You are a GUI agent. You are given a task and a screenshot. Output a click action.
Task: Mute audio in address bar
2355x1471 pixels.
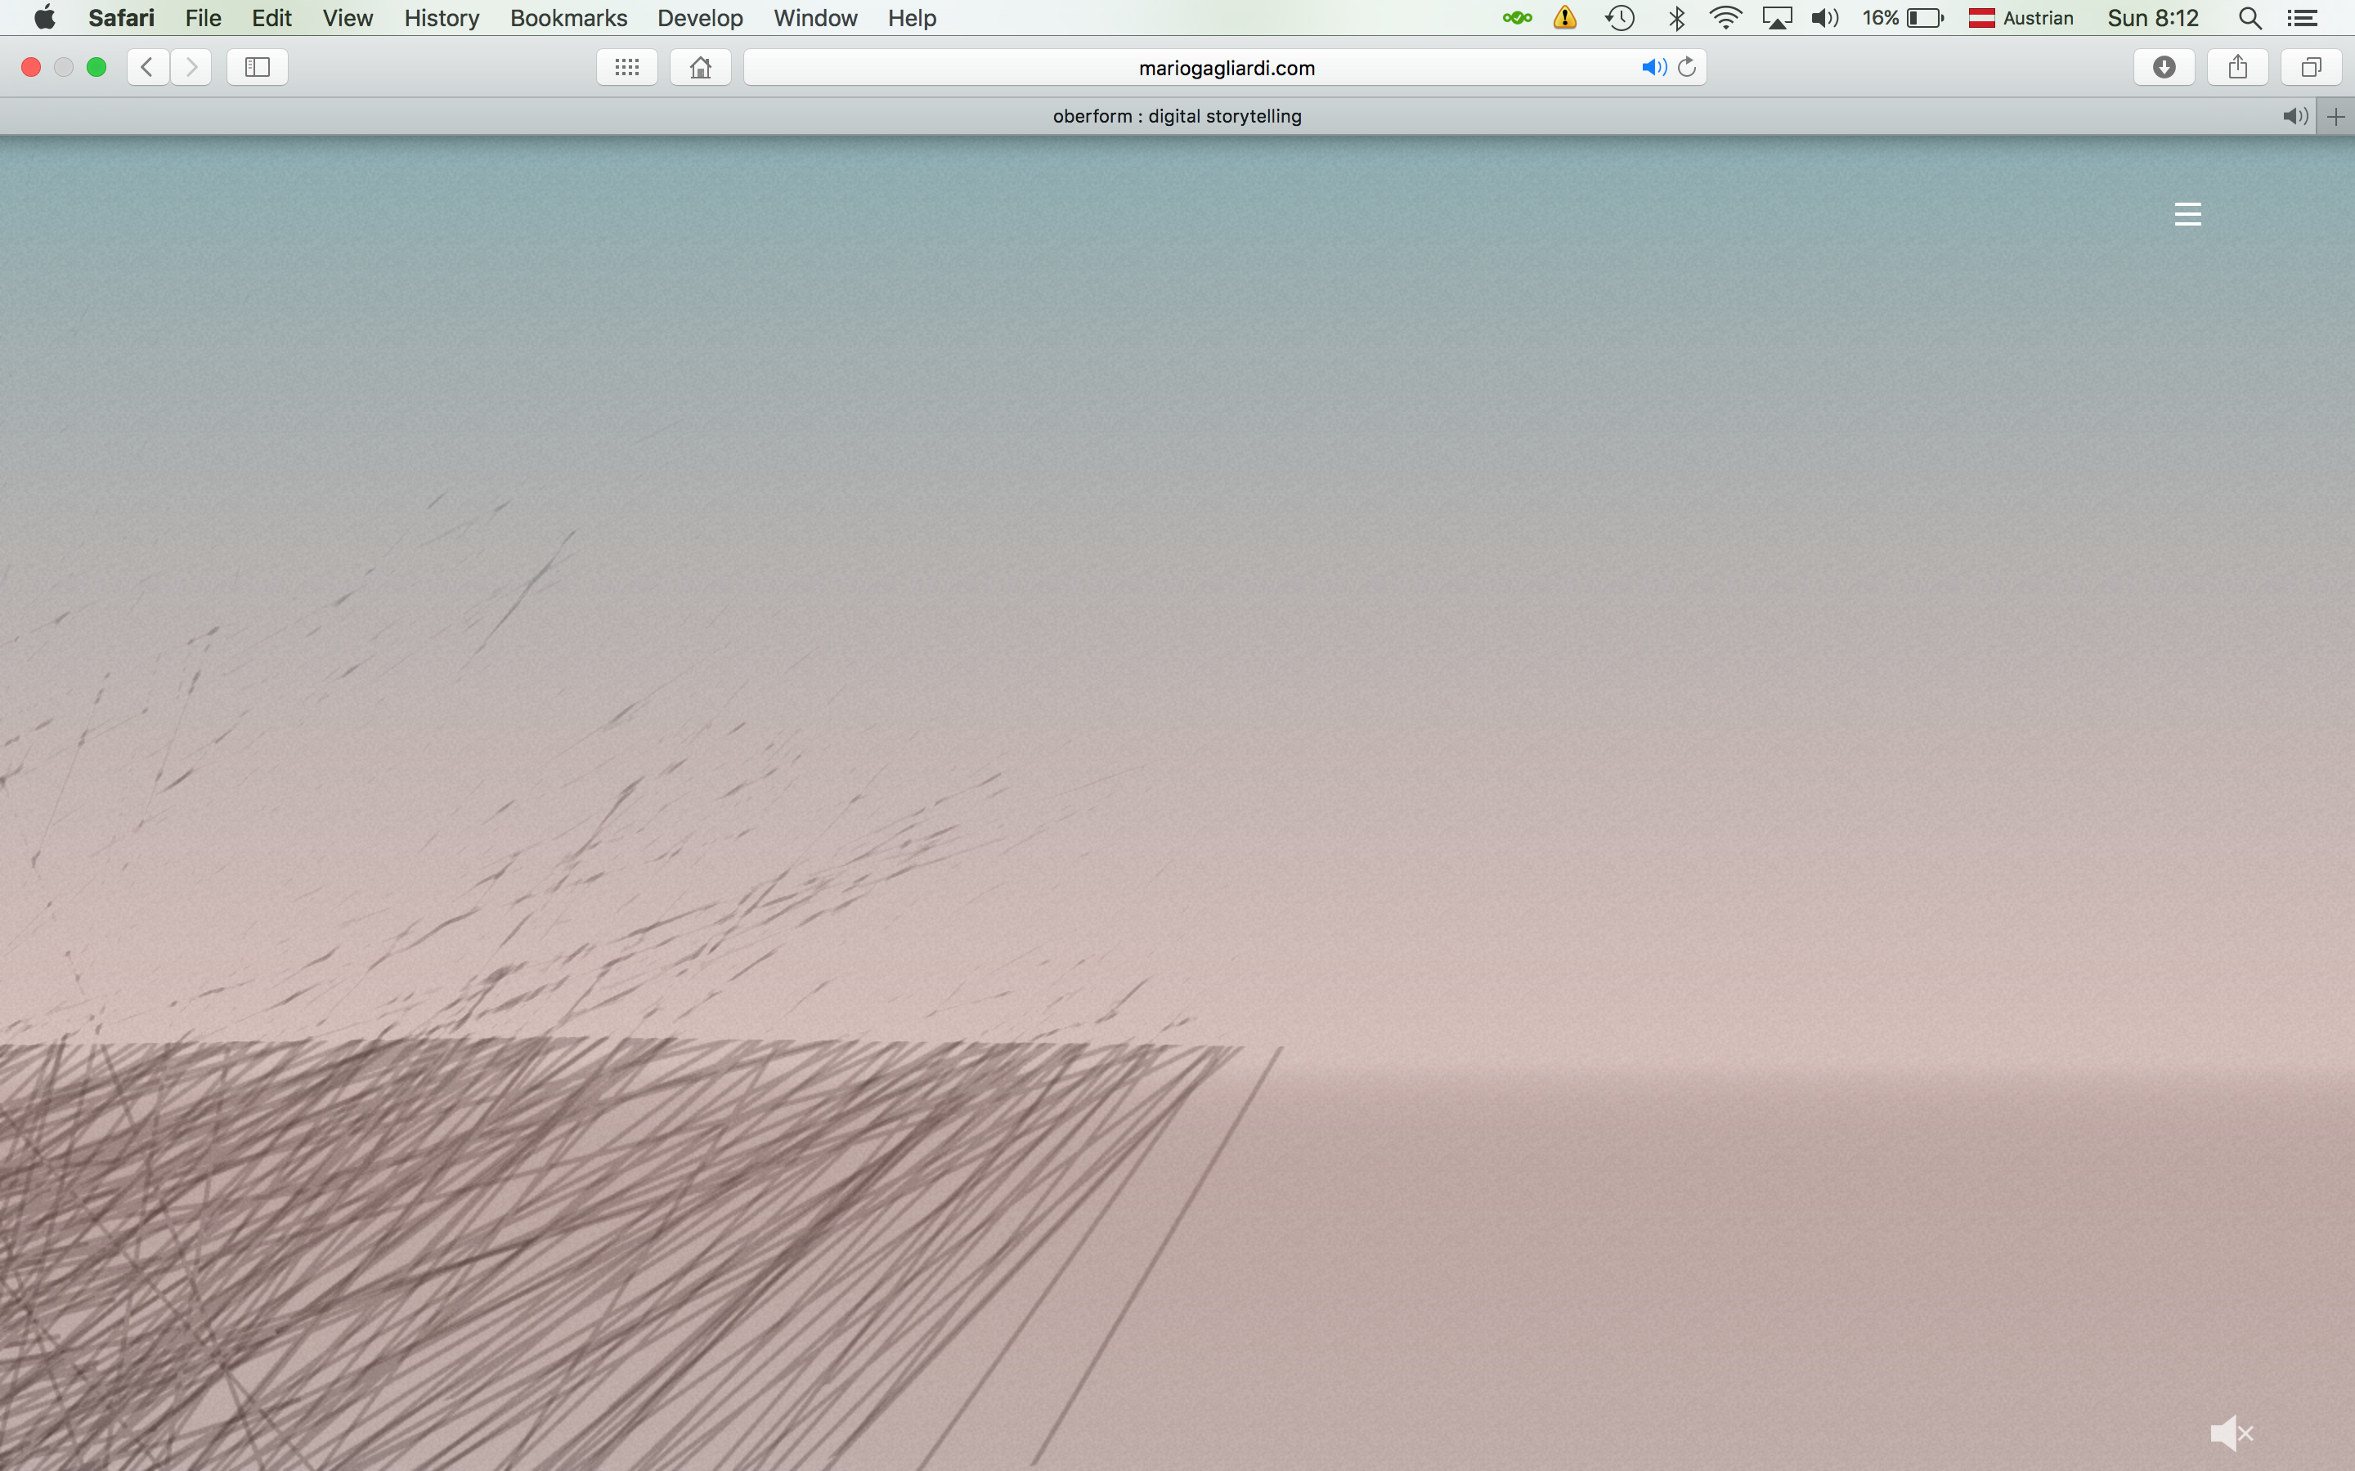coord(1653,67)
